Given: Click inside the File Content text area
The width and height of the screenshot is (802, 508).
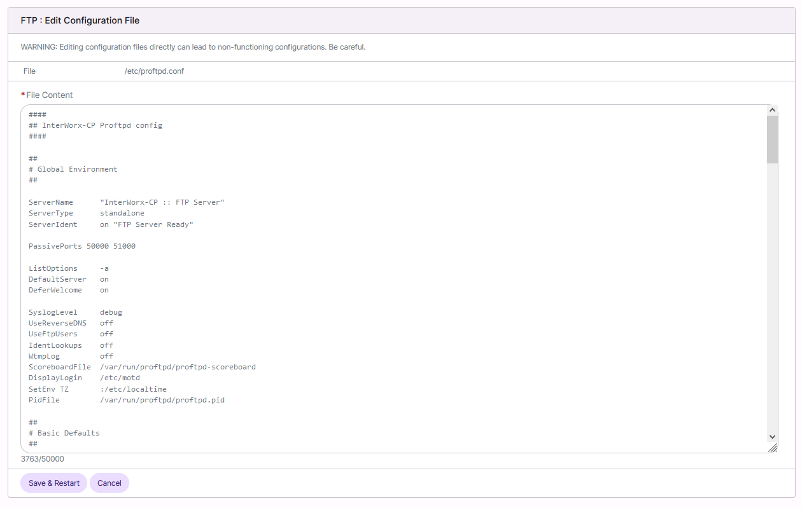Looking at the screenshot, I should (x=382, y=286).
